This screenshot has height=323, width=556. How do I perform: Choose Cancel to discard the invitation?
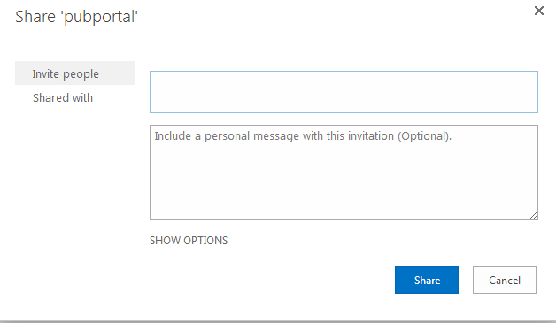[505, 281]
